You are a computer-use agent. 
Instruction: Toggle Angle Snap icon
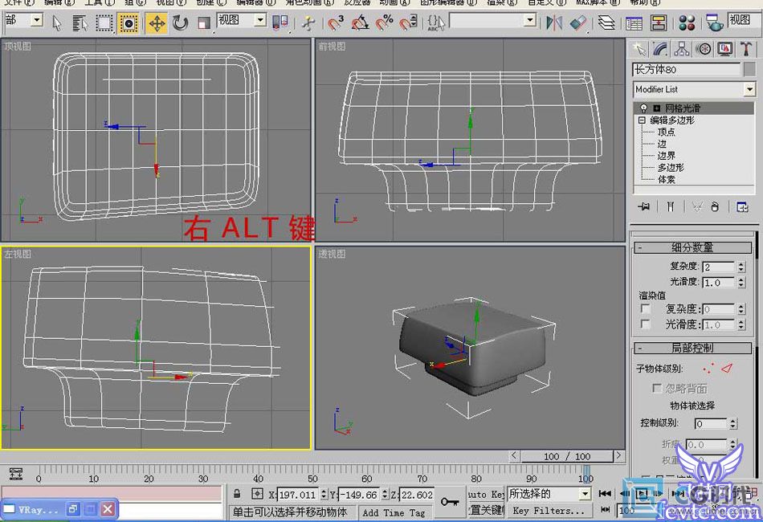pyautogui.click(x=360, y=22)
